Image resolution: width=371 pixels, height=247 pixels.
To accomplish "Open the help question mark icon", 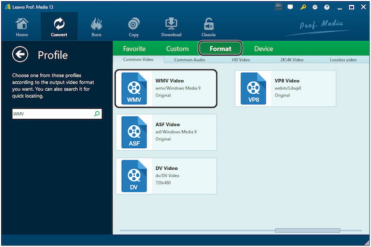I will click(x=327, y=7).
